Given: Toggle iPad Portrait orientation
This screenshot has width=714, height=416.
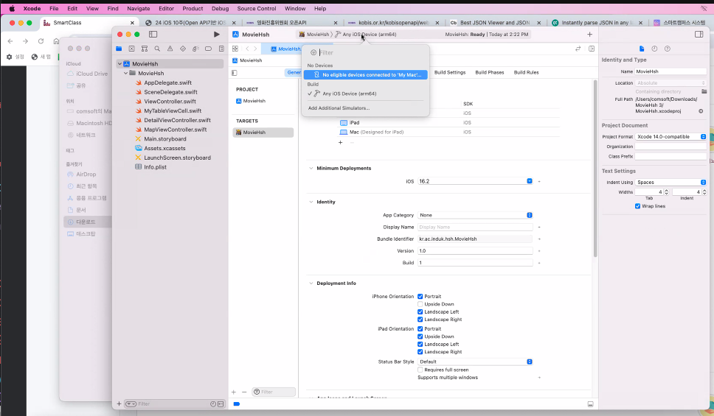Looking at the screenshot, I should pos(420,328).
